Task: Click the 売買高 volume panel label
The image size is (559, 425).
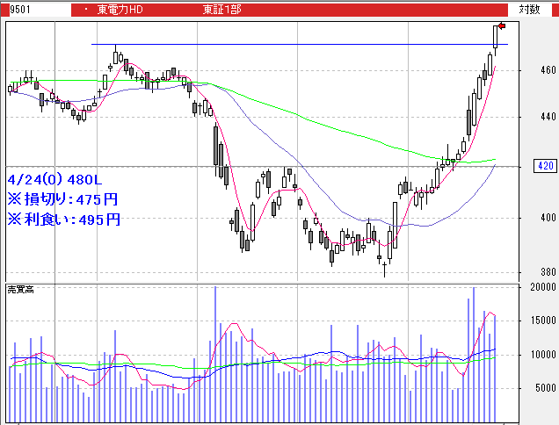Action: click(x=19, y=289)
